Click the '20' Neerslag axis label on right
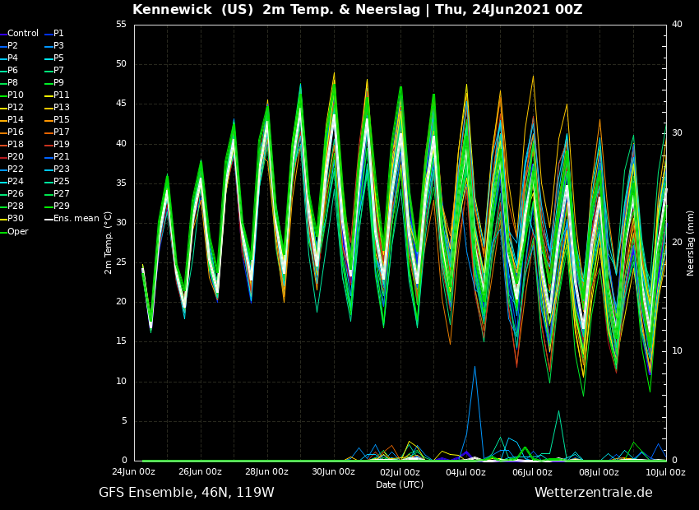Image resolution: width=699 pixels, height=510 pixels. (677, 243)
